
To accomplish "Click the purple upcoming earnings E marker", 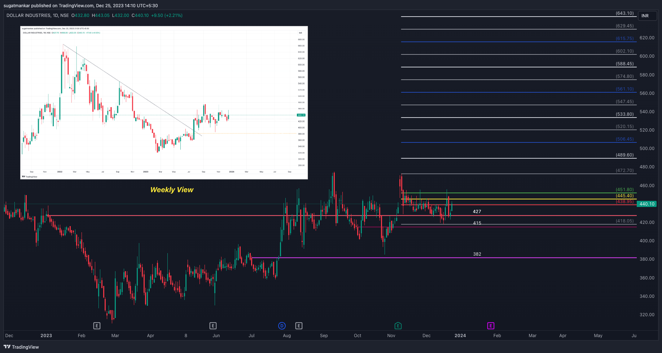I will tap(491, 326).
